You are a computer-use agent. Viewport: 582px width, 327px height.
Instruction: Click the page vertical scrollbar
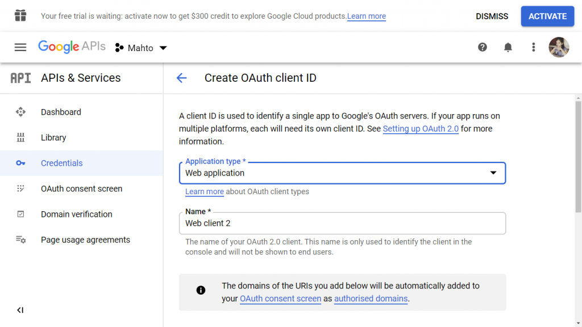[578, 157]
